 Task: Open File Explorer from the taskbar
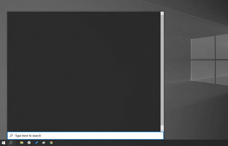click(22, 143)
